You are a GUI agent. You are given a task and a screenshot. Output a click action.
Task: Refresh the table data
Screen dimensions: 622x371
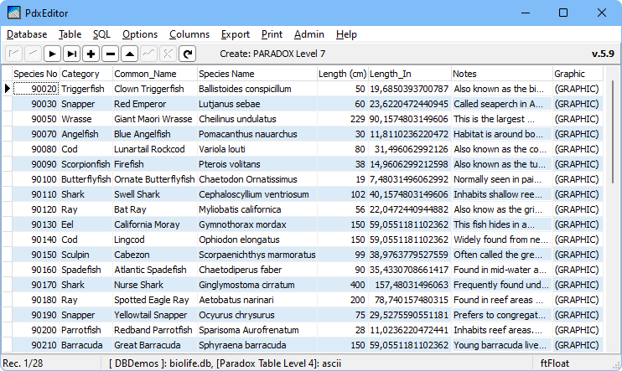[188, 54]
